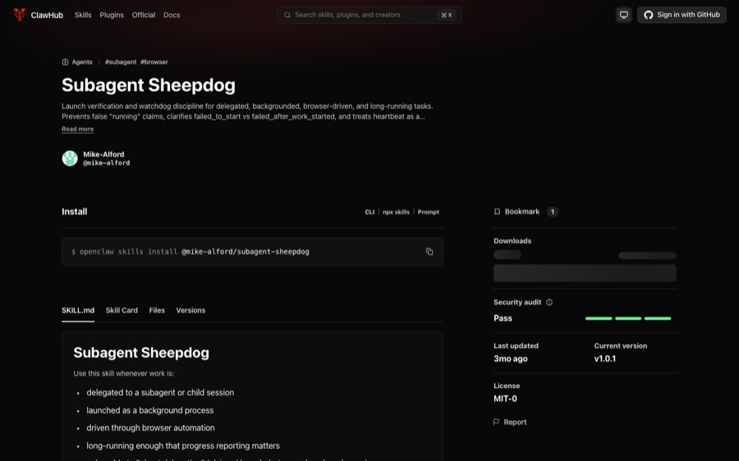Screen dimensions: 739x461
Task: Click the Subagent Sheepdog page title
Action: point(149,85)
